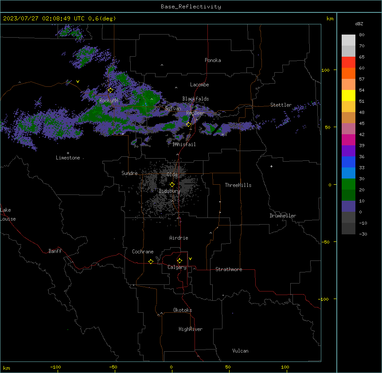Viewport: 382px width, 373px height.
Task: Click the red 60-65 dBZ legend swatch
Action: (348, 62)
